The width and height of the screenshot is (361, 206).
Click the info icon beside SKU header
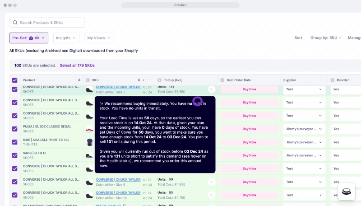point(88,80)
